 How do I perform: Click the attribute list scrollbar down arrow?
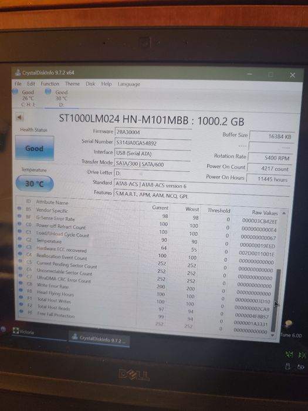click(273, 335)
